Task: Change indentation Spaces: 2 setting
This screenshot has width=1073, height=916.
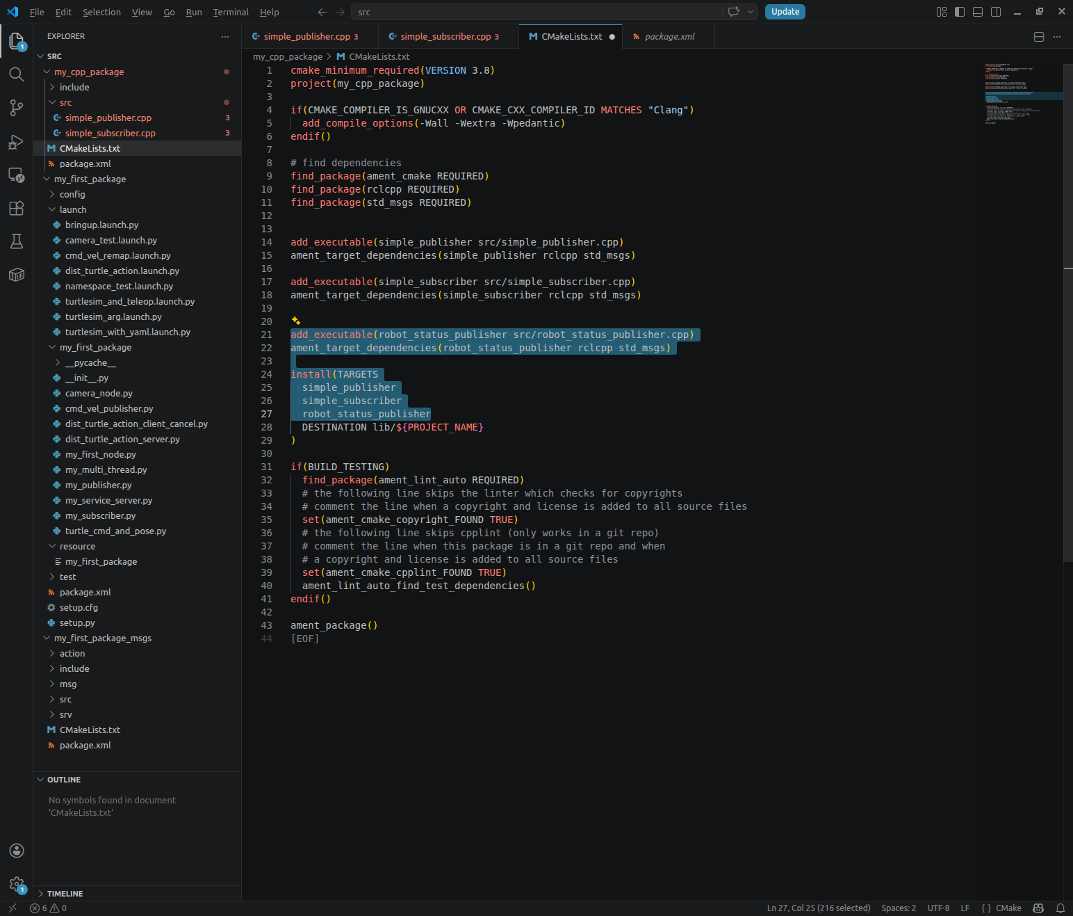Action: [x=899, y=908]
